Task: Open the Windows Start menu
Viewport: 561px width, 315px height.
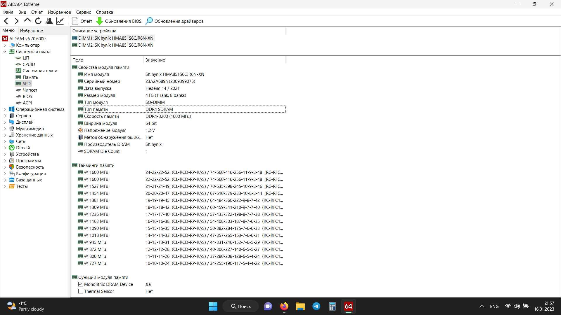Action: click(x=213, y=306)
